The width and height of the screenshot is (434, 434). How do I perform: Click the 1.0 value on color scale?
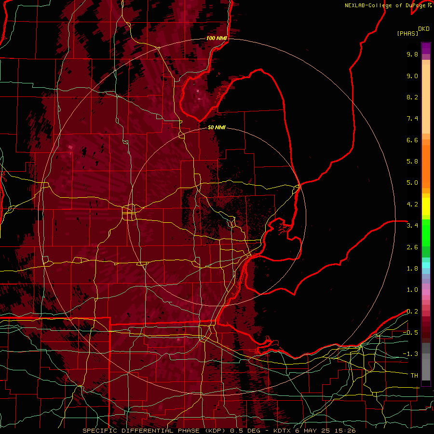(412, 290)
